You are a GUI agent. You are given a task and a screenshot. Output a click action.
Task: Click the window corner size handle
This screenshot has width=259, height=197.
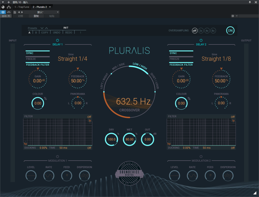[x=255, y=193]
